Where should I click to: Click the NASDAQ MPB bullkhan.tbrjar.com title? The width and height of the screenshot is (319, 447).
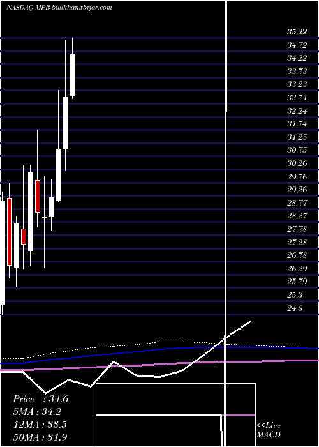click(x=59, y=8)
